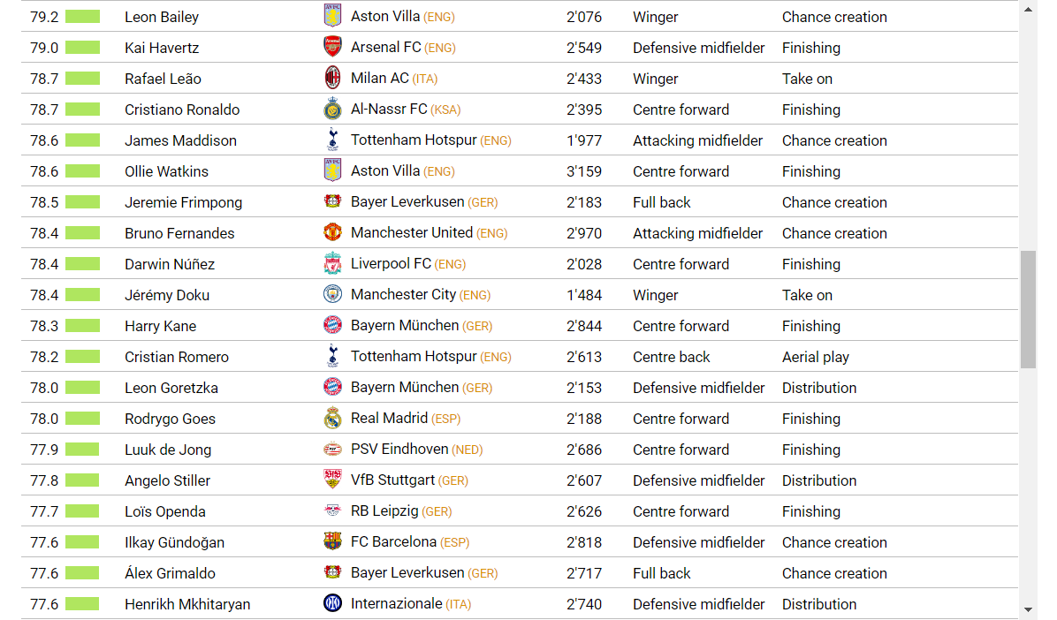Click the Manchester City club crest
This screenshot has width=1057, height=620.
[x=332, y=294]
